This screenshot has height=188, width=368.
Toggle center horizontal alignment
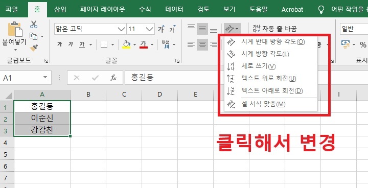pyautogui.click(x=202, y=44)
